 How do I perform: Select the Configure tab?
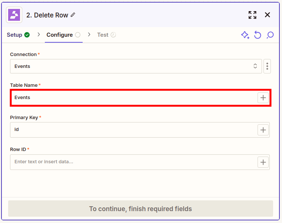[x=63, y=35]
